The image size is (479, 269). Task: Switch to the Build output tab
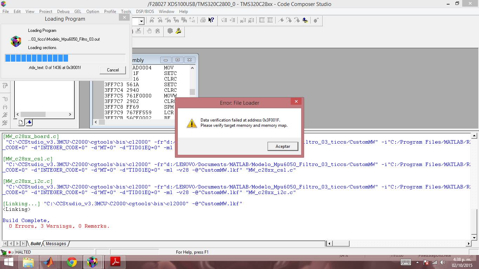click(35, 243)
